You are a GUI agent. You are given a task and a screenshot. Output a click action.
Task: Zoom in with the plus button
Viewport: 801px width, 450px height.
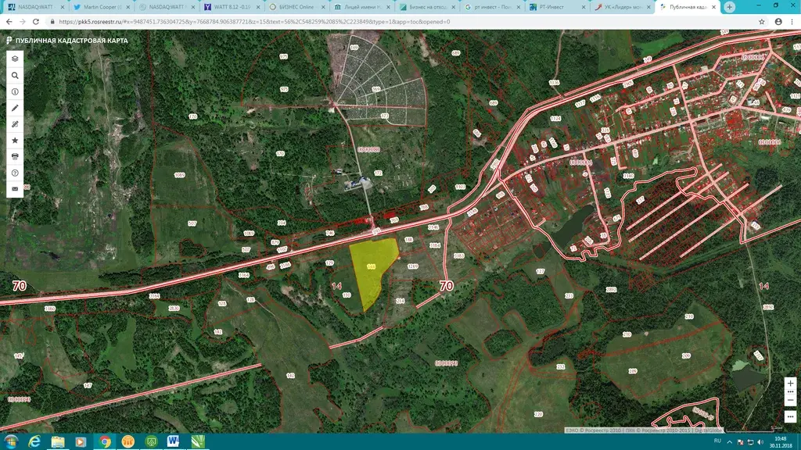tap(790, 383)
